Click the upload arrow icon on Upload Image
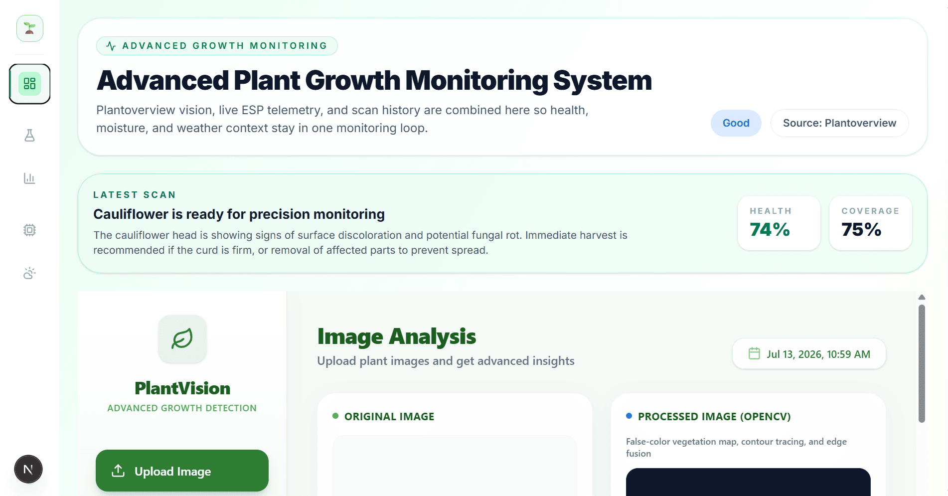Image resolution: width=948 pixels, height=496 pixels. click(118, 471)
